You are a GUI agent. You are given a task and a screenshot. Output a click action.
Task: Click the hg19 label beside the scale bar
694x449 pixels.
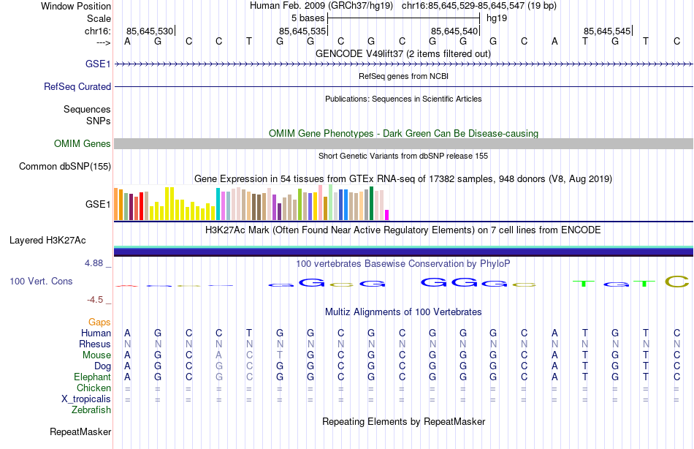point(497,18)
